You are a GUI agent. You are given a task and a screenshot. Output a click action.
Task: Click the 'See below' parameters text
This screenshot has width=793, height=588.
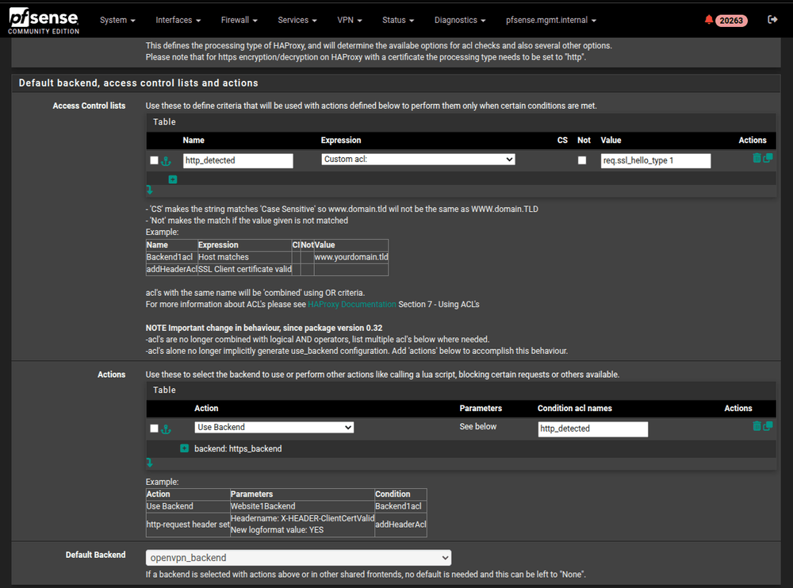point(478,427)
